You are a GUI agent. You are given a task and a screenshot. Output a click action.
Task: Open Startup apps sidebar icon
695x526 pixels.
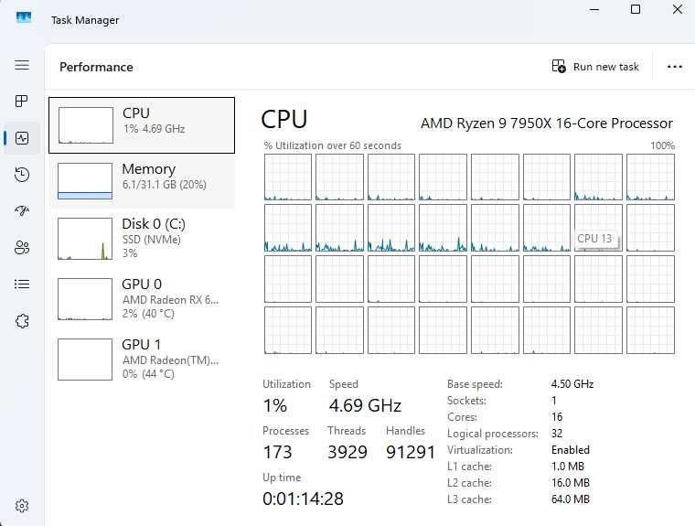(x=22, y=210)
